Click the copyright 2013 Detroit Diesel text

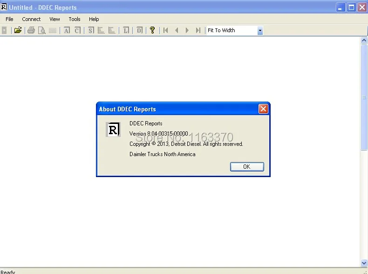pos(186,144)
